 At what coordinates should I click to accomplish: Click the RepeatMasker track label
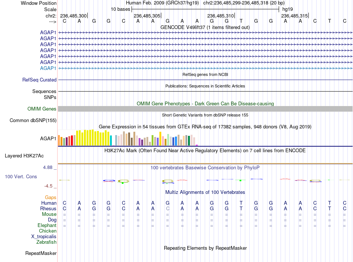coord(41,253)
